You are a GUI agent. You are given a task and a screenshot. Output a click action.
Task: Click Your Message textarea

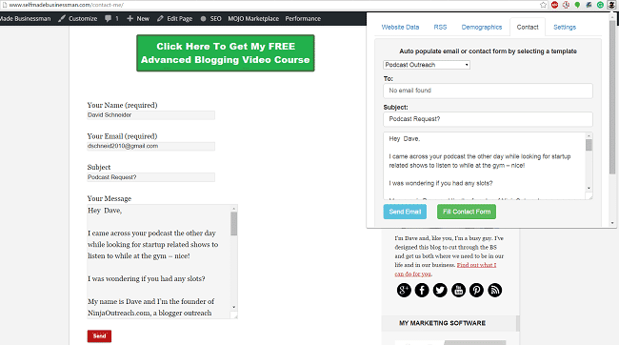159,262
